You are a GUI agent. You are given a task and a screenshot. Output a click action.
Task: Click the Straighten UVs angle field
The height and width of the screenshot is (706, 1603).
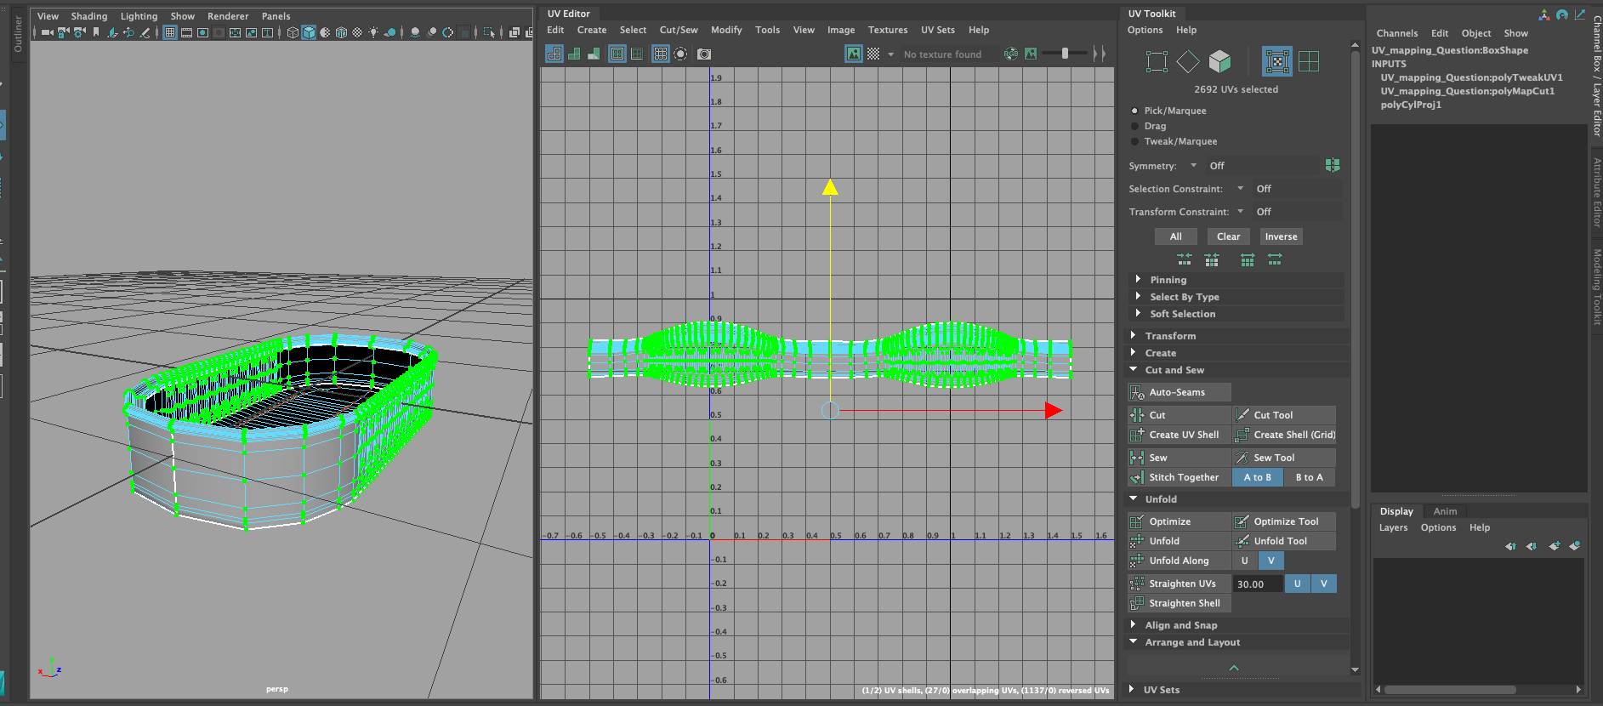click(x=1257, y=584)
